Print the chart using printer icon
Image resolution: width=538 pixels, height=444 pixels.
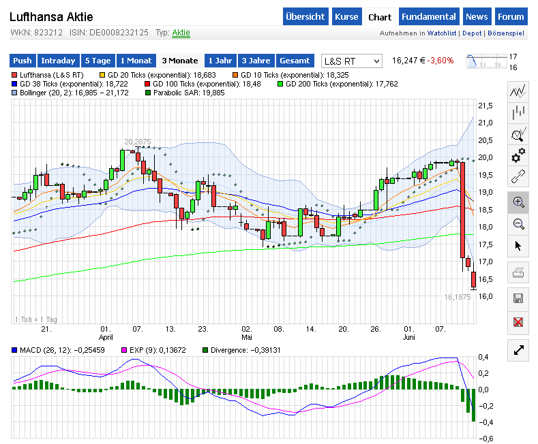519,273
